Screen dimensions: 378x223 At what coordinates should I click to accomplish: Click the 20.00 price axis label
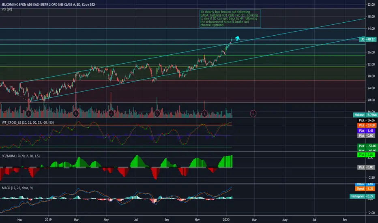371,100
